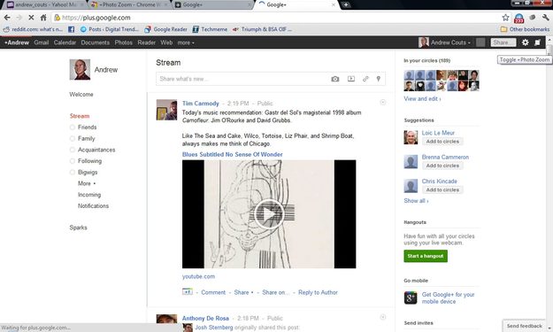Open Photos from the Google bar
The image size is (553, 332).
coord(124,42)
